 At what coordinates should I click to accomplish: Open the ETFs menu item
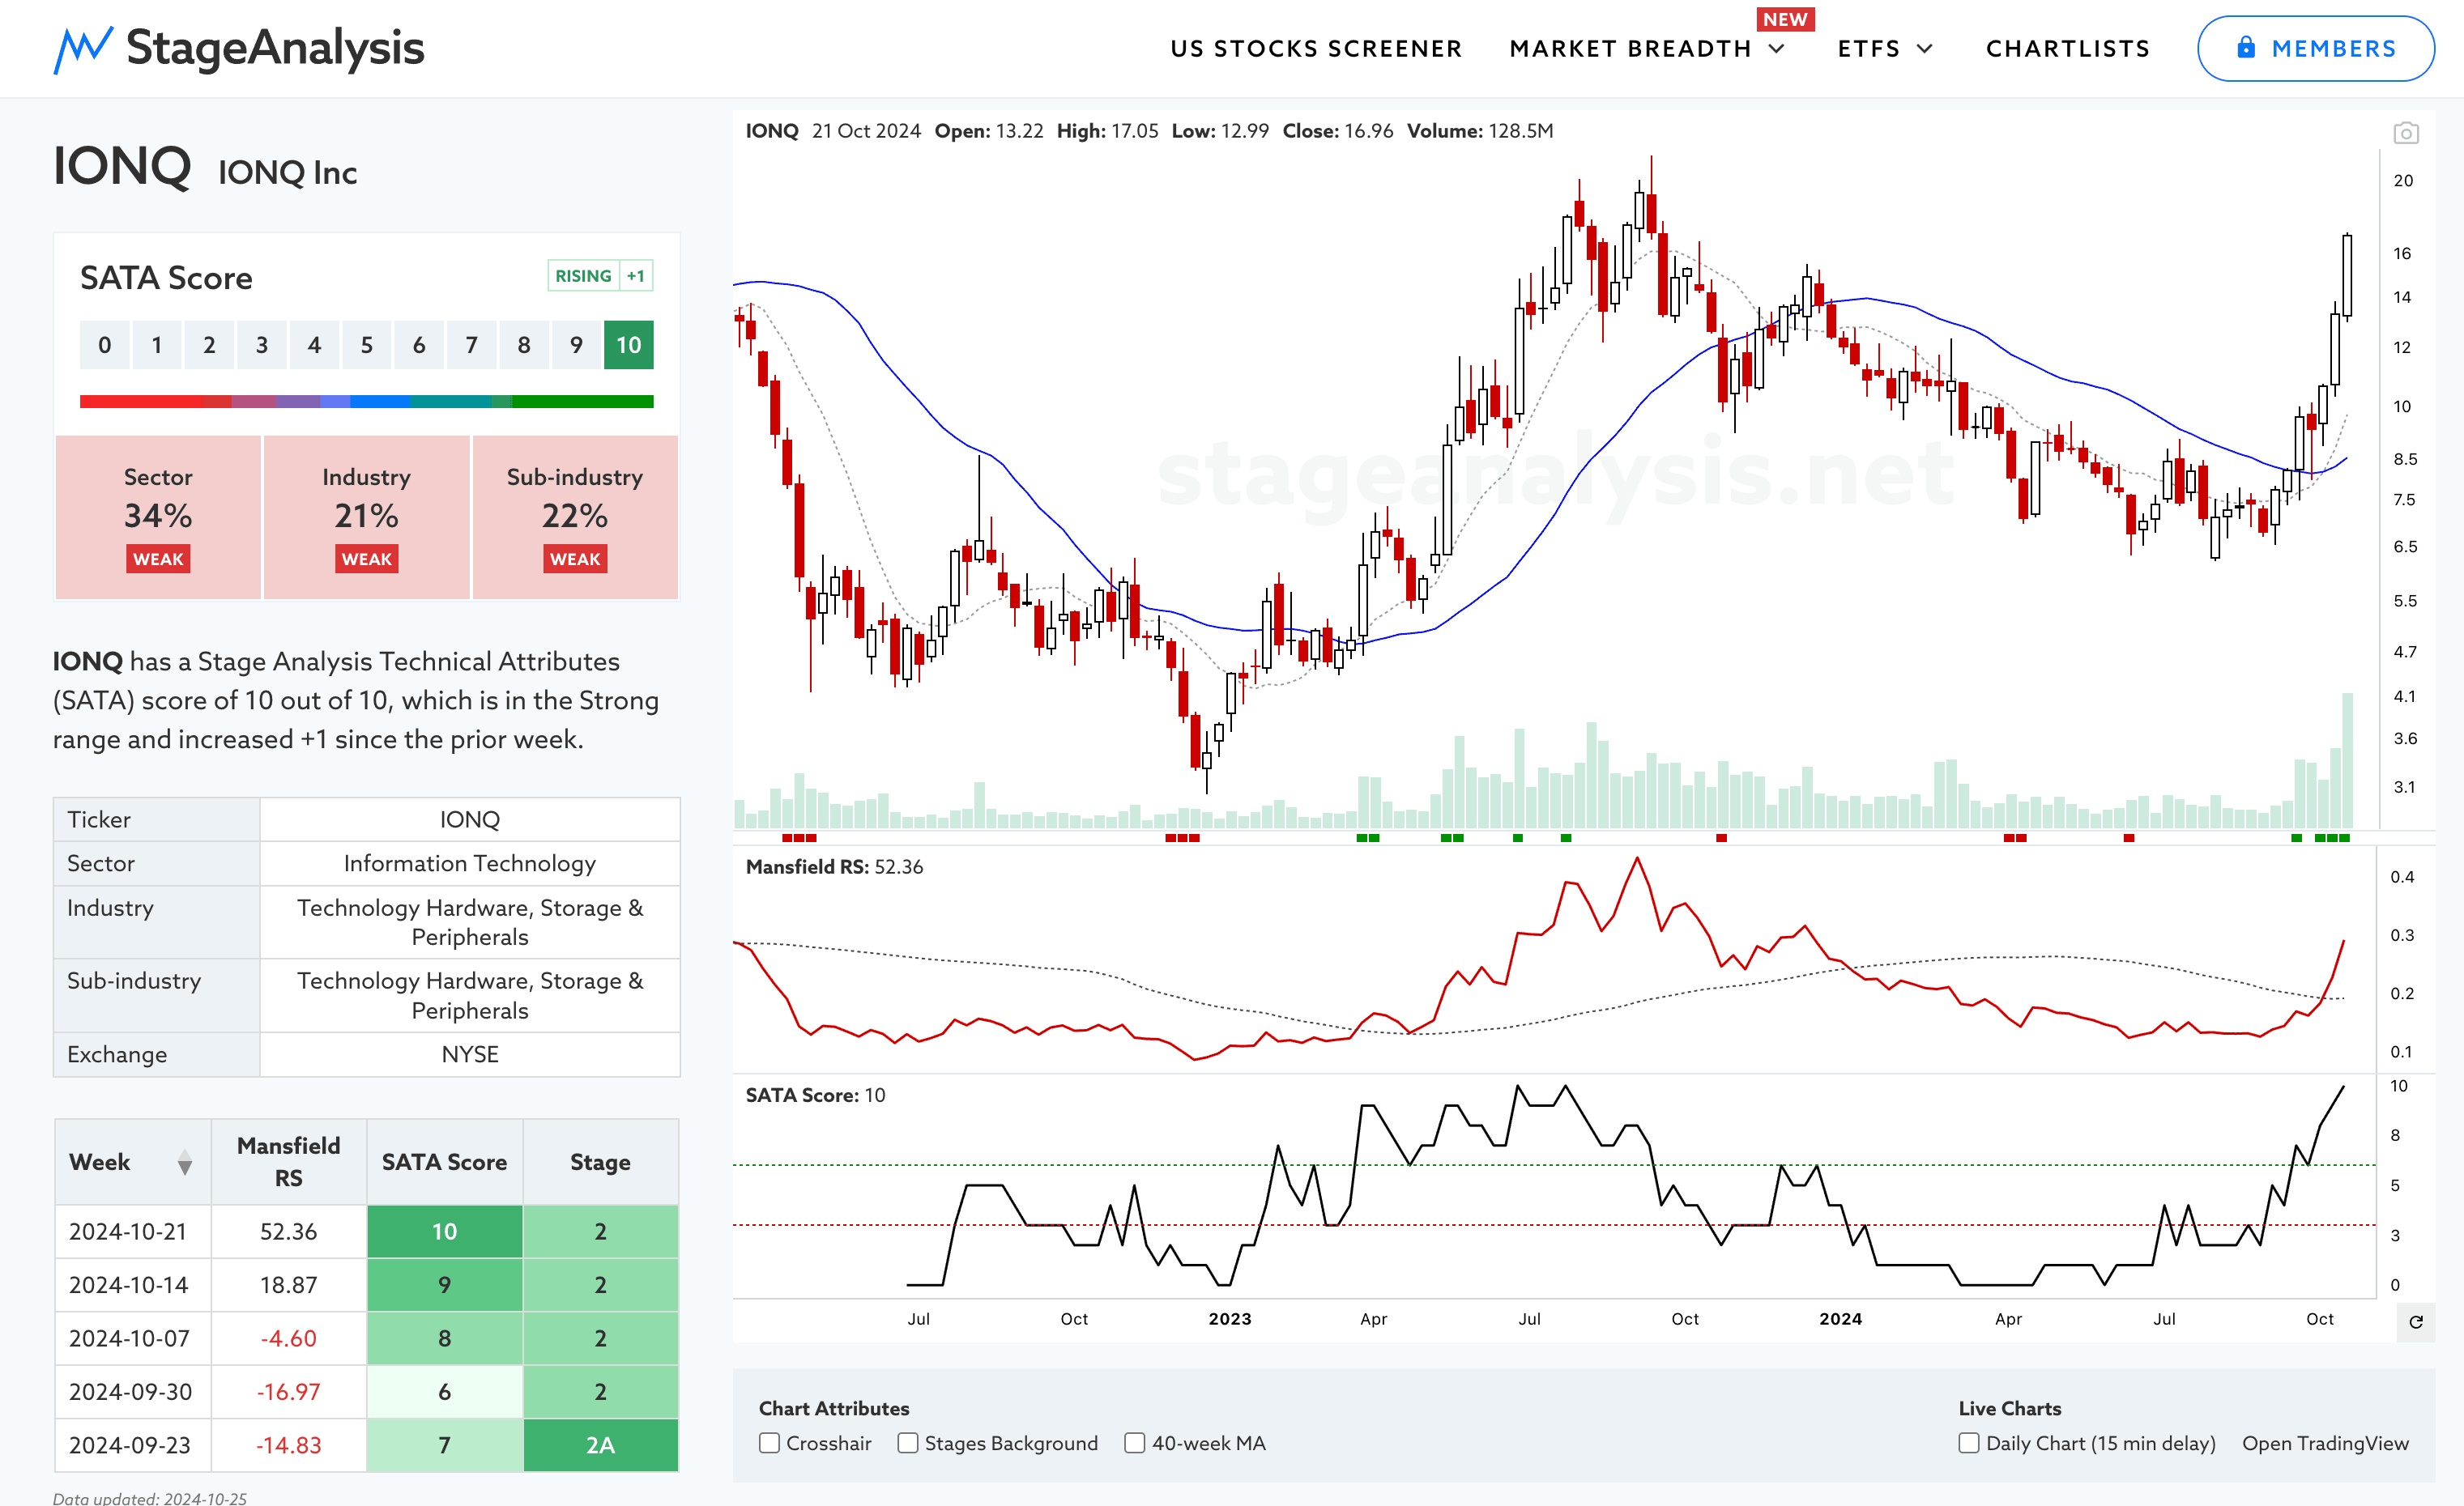[x=1869, y=48]
